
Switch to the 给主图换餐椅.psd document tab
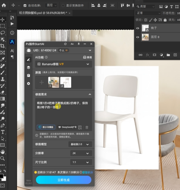(43, 13)
